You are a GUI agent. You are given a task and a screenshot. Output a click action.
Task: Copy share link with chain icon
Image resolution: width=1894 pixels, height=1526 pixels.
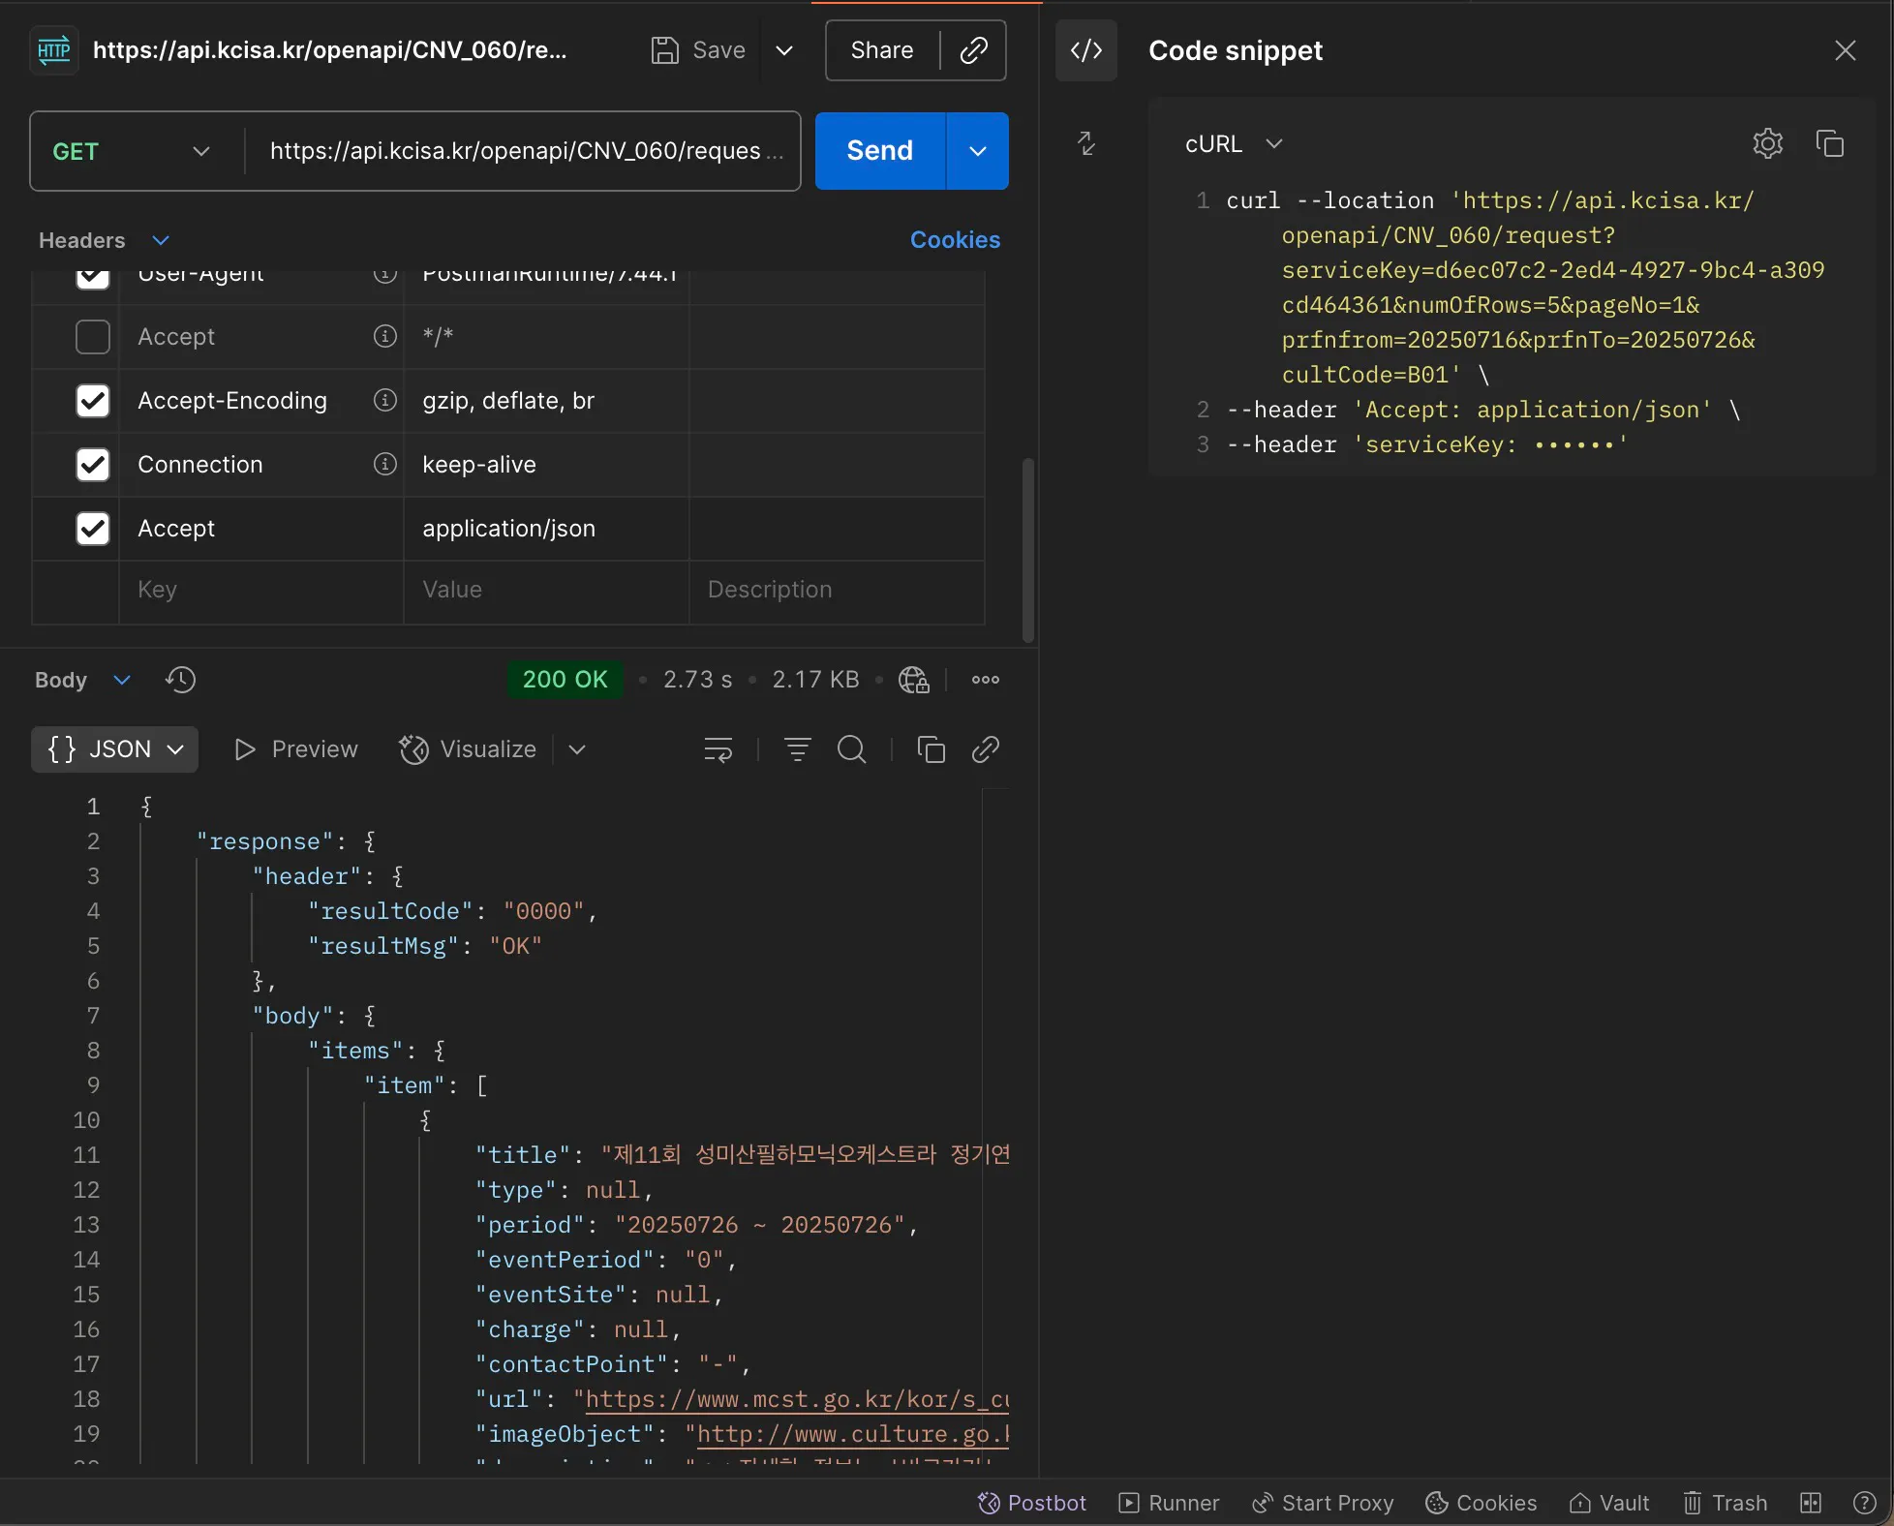[x=973, y=50]
